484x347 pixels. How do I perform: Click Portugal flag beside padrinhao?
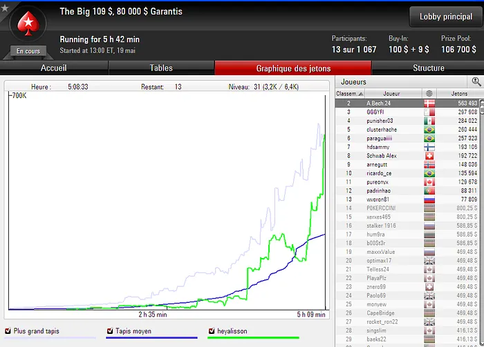(429, 190)
